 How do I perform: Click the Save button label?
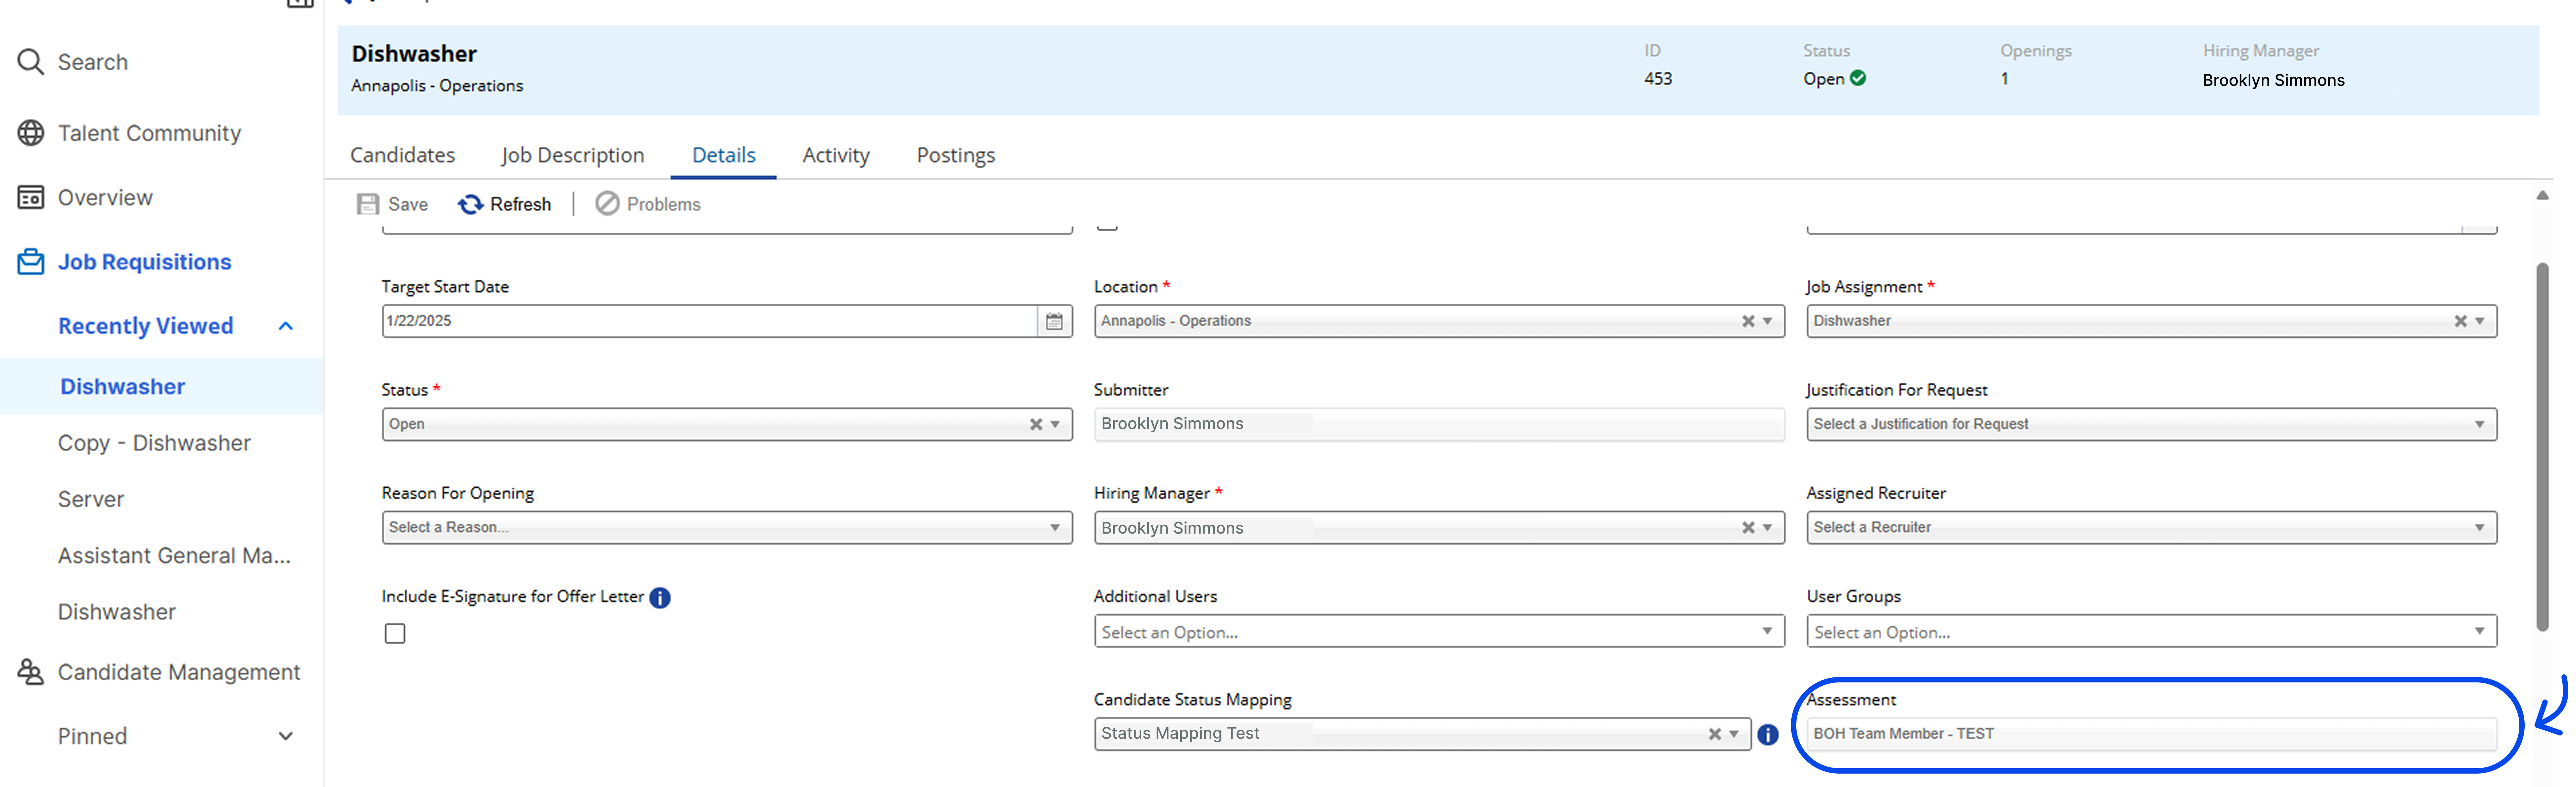(408, 204)
